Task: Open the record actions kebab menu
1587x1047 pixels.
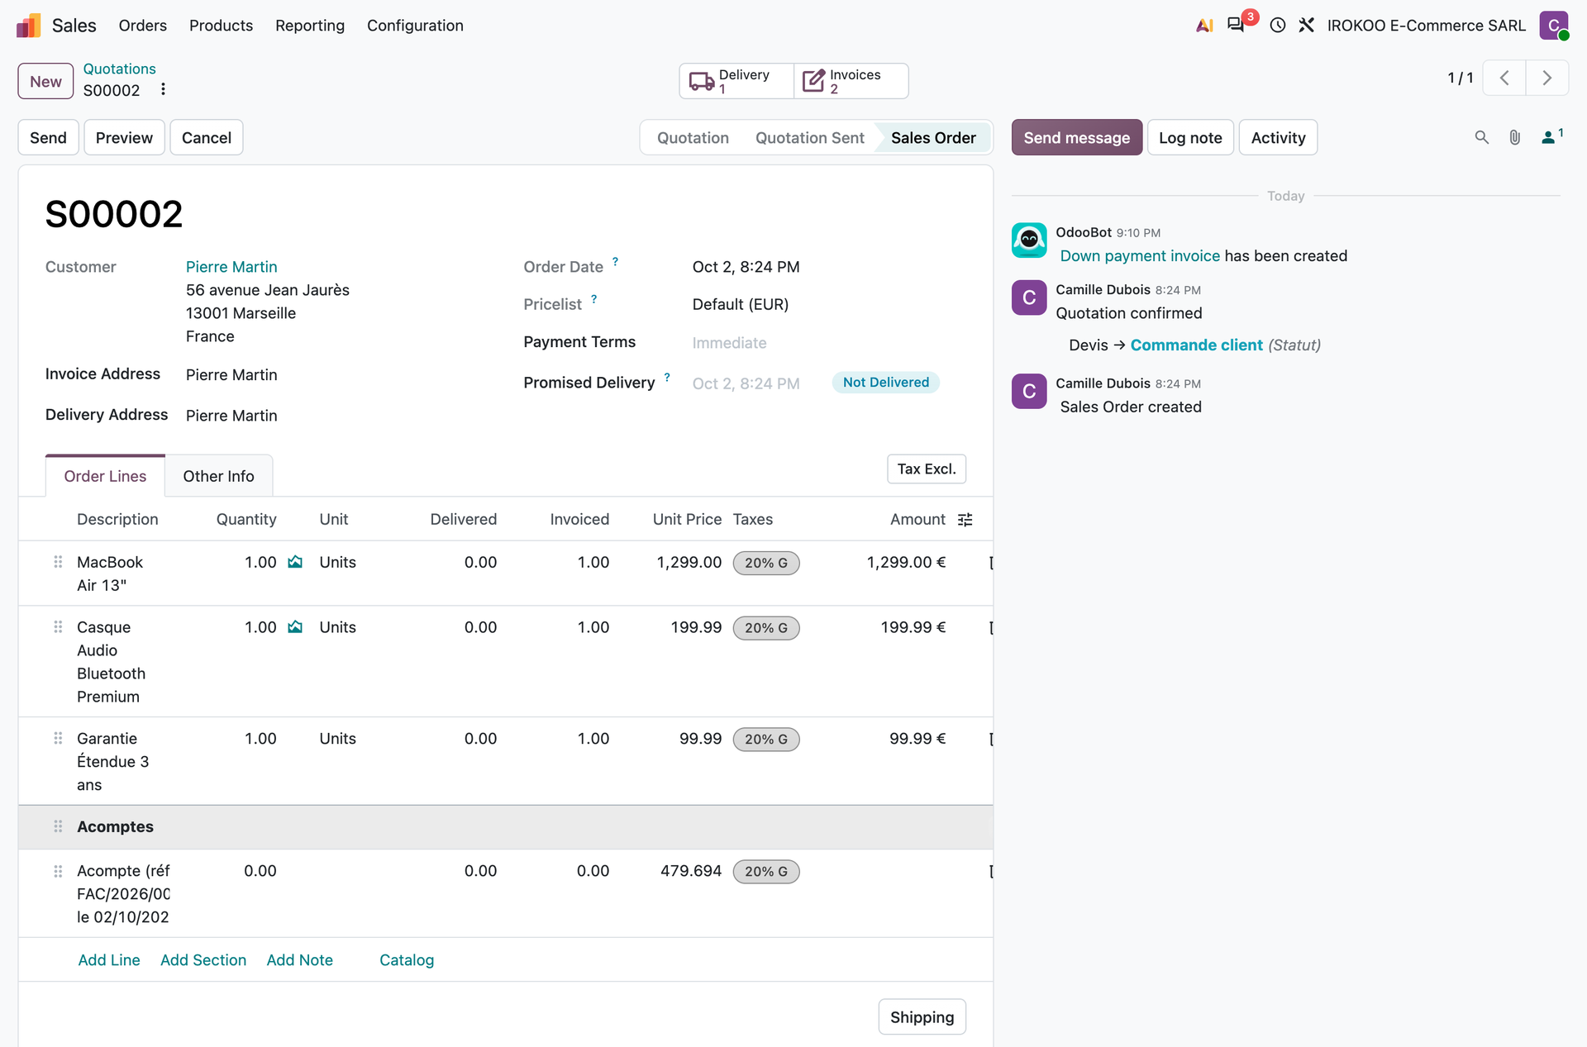Action: click(x=163, y=89)
